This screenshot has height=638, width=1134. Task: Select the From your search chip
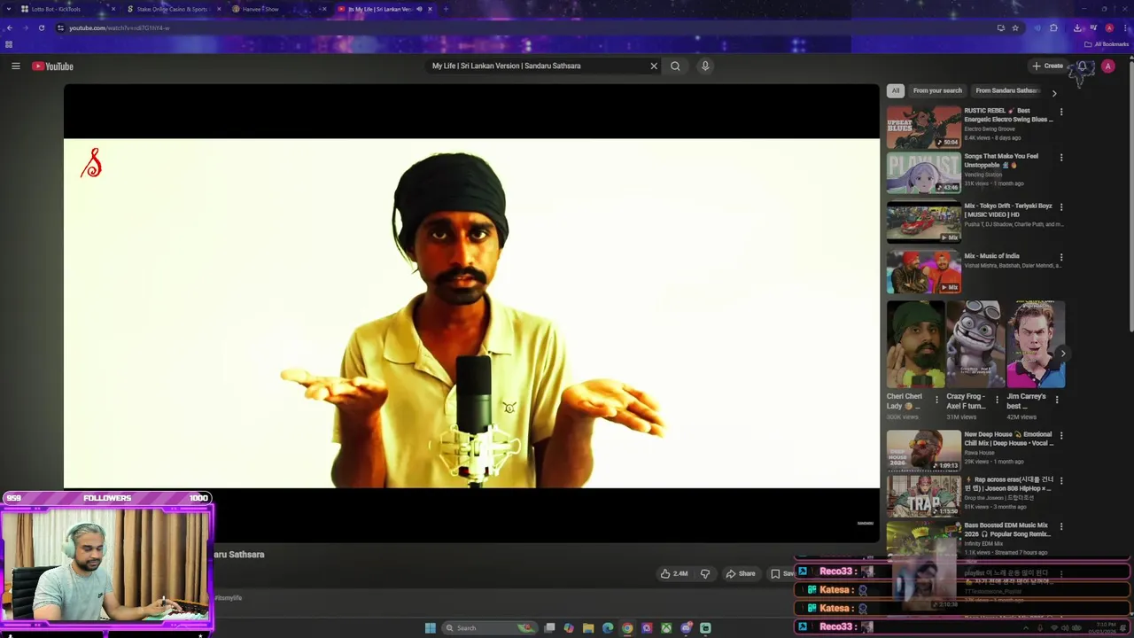pyautogui.click(x=937, y=90)
